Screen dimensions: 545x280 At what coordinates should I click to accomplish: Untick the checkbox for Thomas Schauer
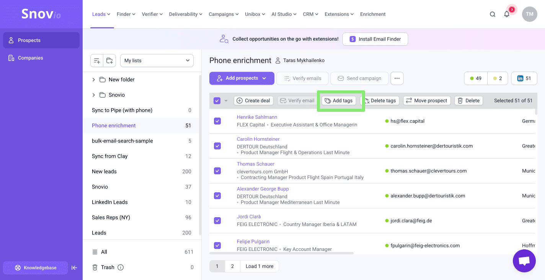pyautogui.click(x=217, y=171)
